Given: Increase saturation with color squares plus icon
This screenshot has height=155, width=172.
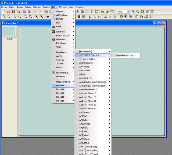Looking at the screenshot, I should coord(41,17).
